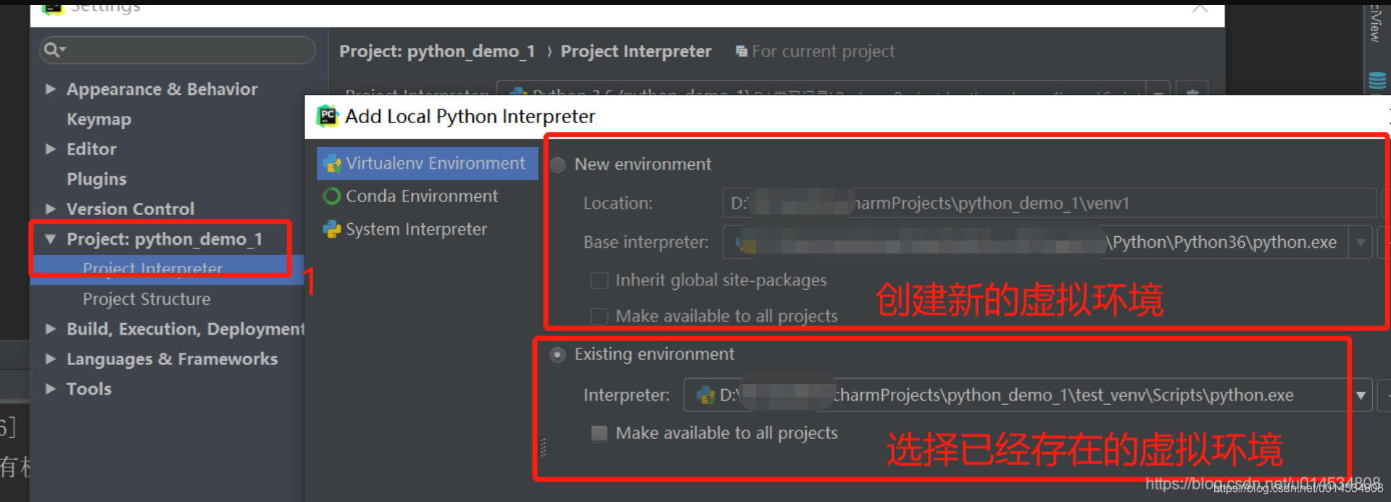Viewport: 1391px width, 502px height.
Task: Click Project: python_demo_1 in the breadcrumb
Action: tap(437, 51)
